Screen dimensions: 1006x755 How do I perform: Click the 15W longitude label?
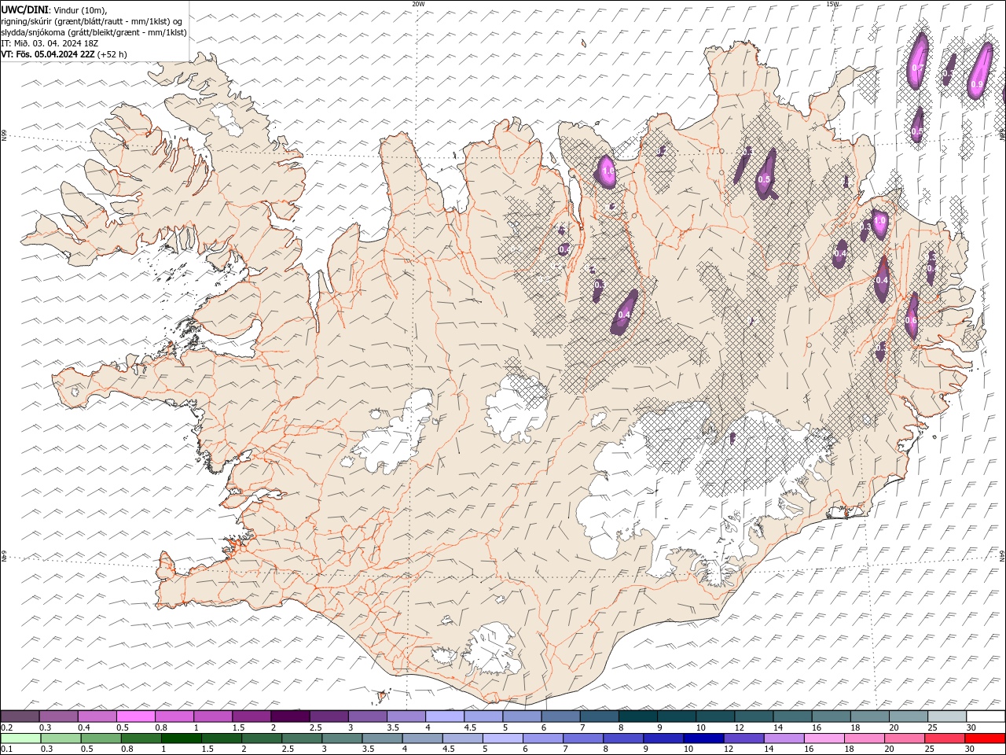coord(832,4)
